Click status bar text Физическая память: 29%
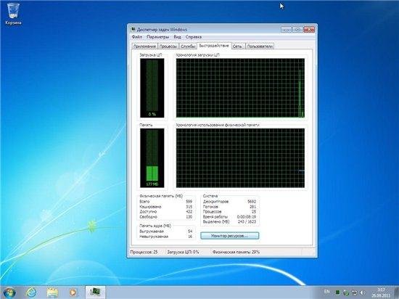The width and height of the screenshot is (399, 299). click(x=236, y=252)
